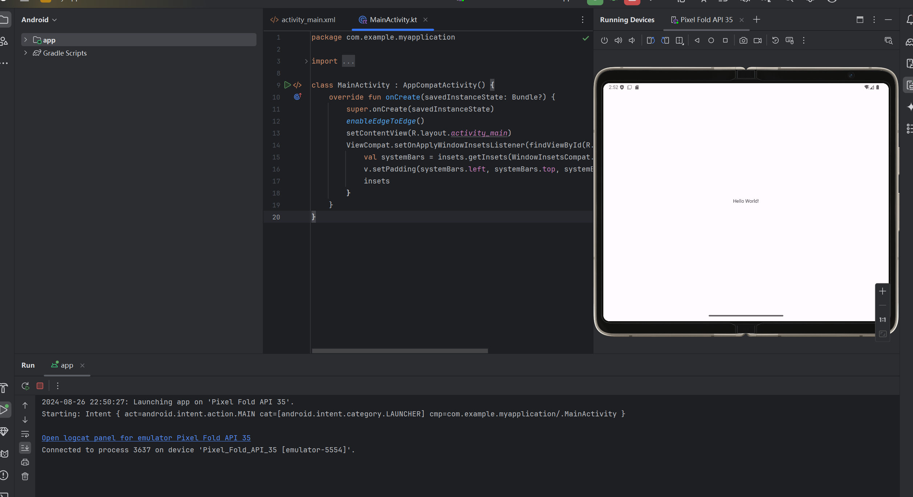The width and height of the screenshot is (913, 497).
Task: Move the editor horizontal scrollbar
Action: pyautogui.click(x=400, y=351)
